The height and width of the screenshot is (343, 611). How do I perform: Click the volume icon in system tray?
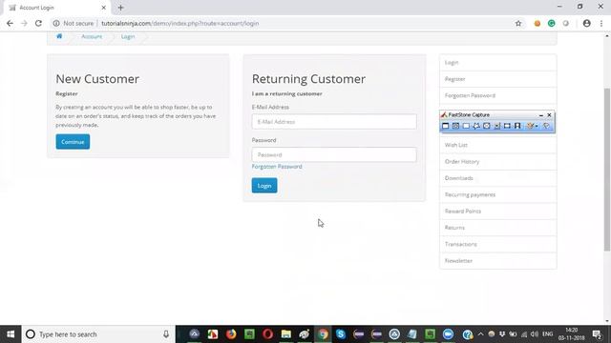(x=535, y=334)
